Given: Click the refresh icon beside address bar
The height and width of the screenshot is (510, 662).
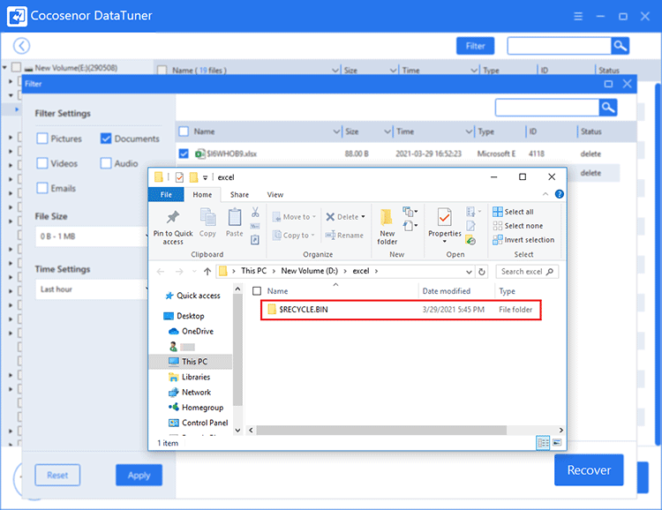Looking at the screenshot, I should [482, 272].
